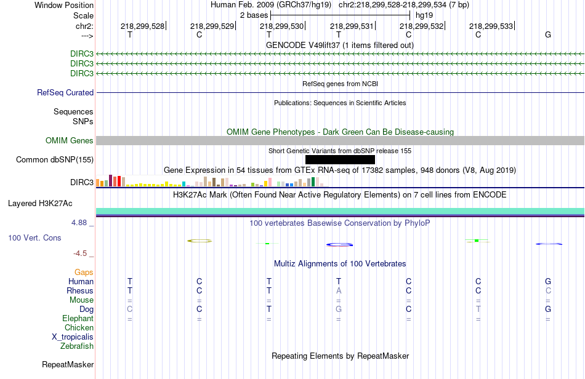Click the -4.5 PhyloP minimum value
Screen dimensions: 585x379
[x=80, y=253]
